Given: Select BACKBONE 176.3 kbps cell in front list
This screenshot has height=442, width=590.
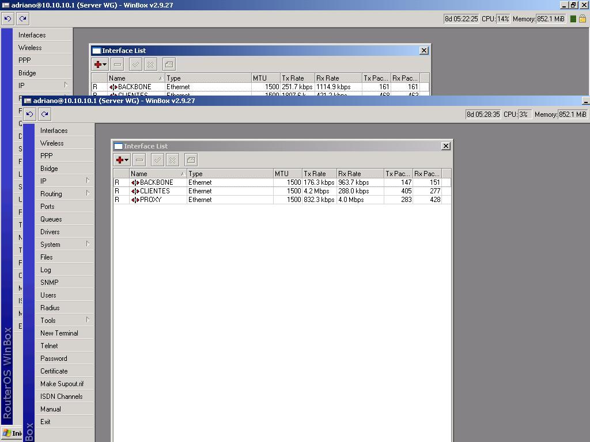Looking at the screenshot, I should click(319, 182).
